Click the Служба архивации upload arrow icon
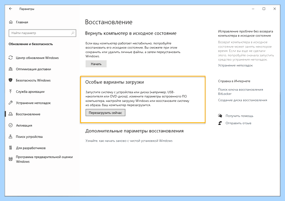 click(x=11, y=91)
